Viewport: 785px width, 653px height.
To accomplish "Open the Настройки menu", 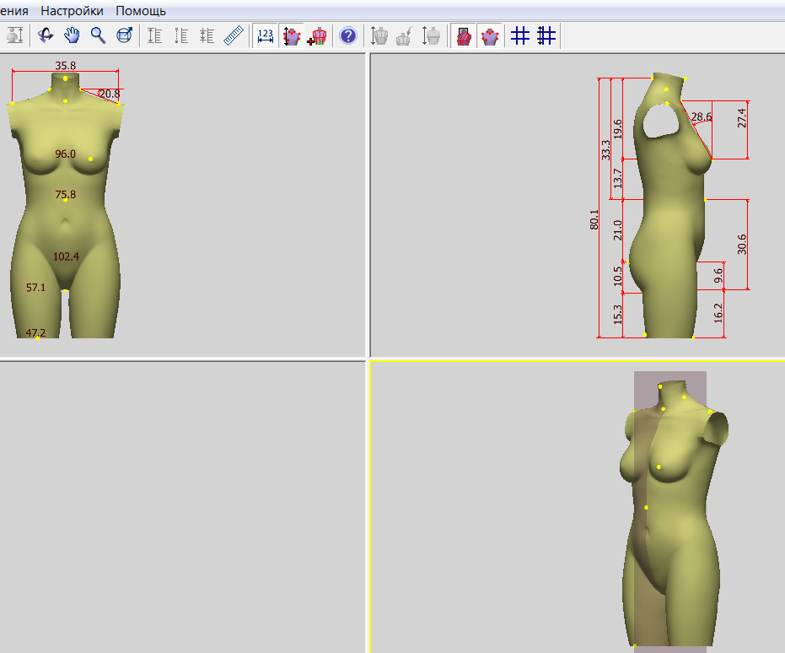I will click(73, 11).
